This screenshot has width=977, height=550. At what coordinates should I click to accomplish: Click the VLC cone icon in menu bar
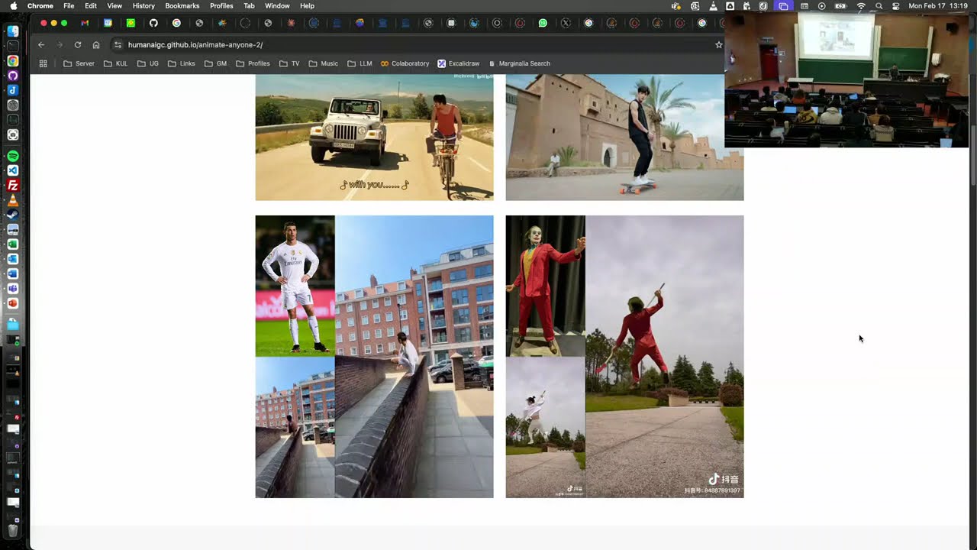tap(712, 5)
